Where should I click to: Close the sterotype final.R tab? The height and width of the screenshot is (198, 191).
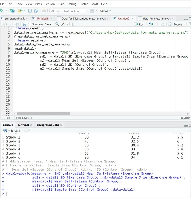(x=26, y=18)
